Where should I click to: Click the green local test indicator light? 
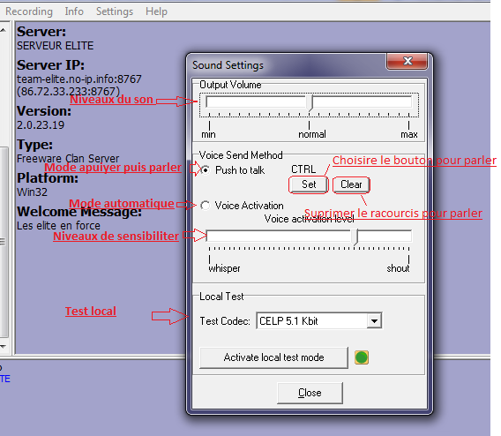click(x=362, y=357)
